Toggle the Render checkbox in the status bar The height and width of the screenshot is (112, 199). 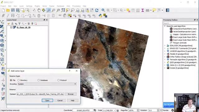coord(161,110)
